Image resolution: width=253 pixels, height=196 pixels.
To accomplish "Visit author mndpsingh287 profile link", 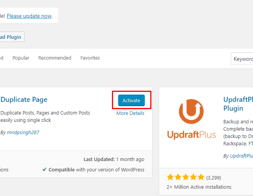I will pyautogui.click(x=23, y=133).
